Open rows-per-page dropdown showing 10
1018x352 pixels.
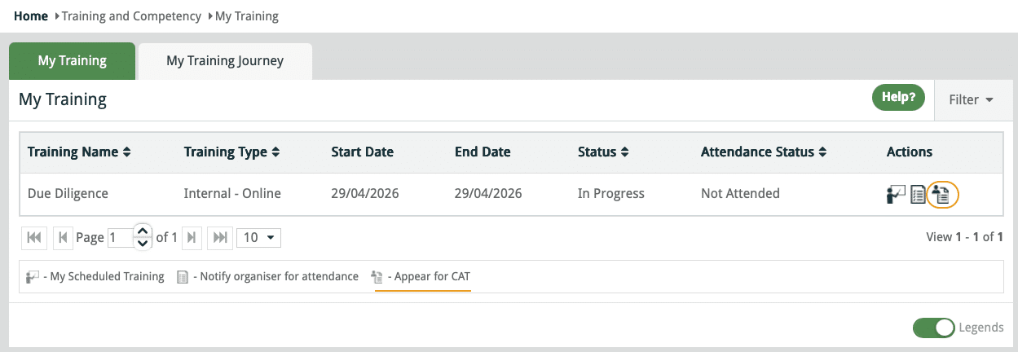point(258,237)
